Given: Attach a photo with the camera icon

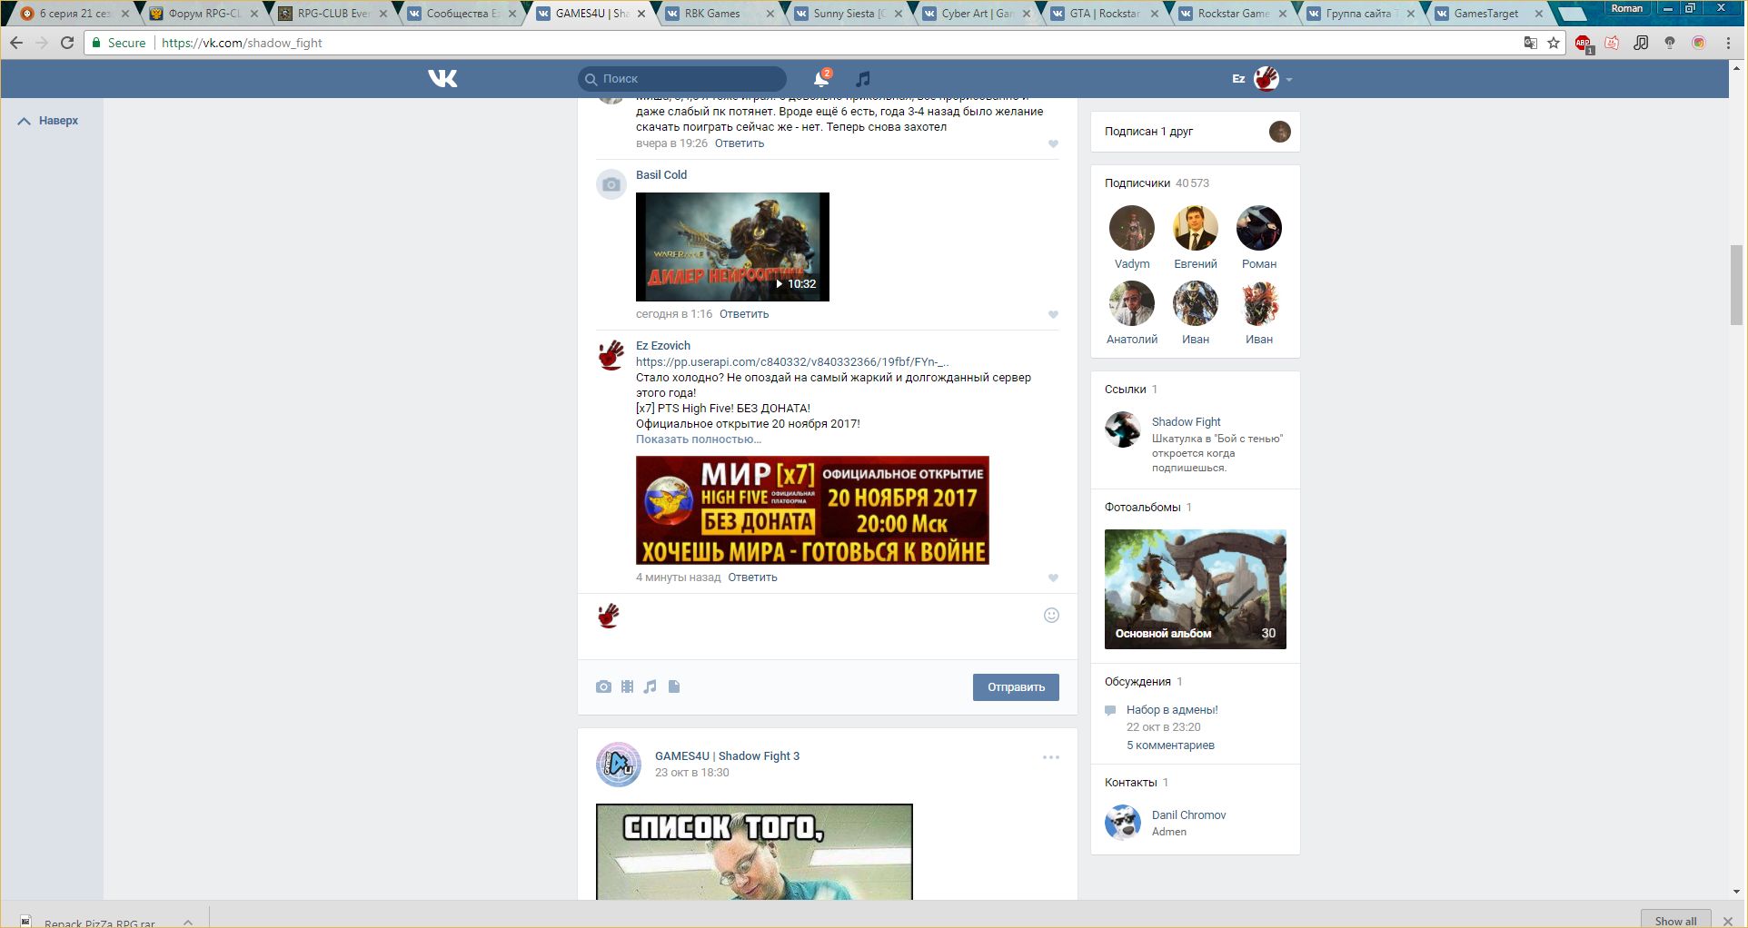Looking at the screenshot, I should tap(603, 686).
